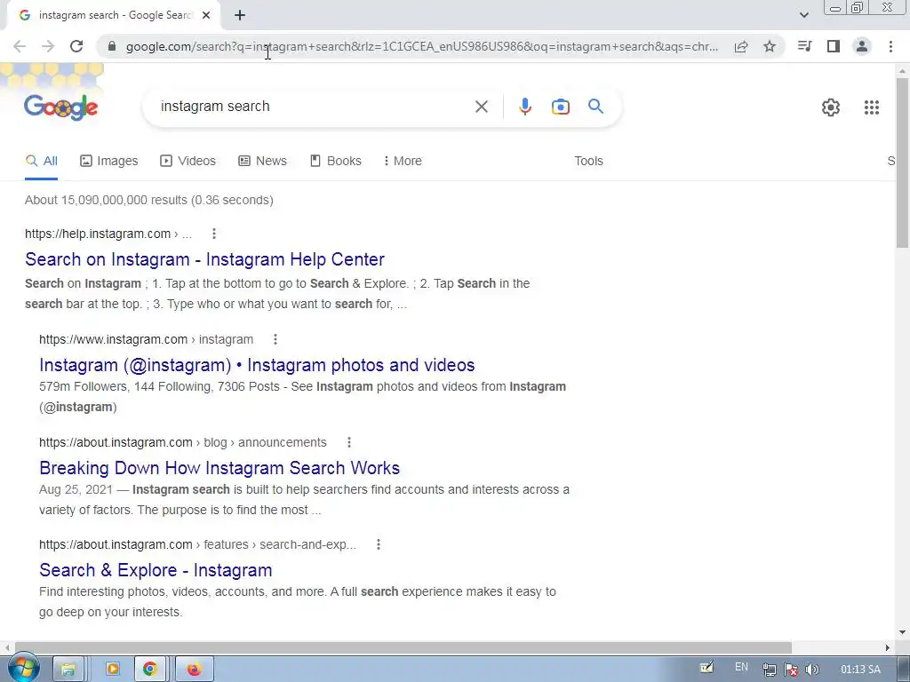Switch to Chrome in the taskbar
Viewport: 910px width, 682px height.
pyautogui.click(x=150, y=670)
